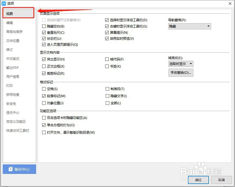The width and height of the screenshot is (235, 187).
Task: Click the WPS logo icon in title bar
Action: [4, 3]
